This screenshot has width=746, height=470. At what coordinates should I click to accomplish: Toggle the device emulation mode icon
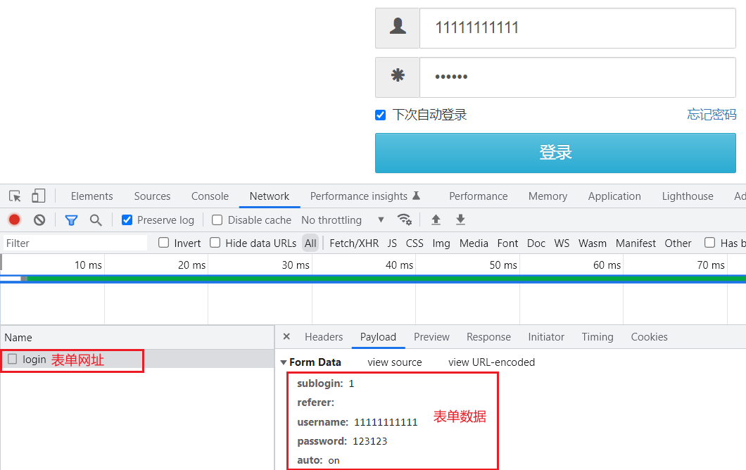coord(38,196)
